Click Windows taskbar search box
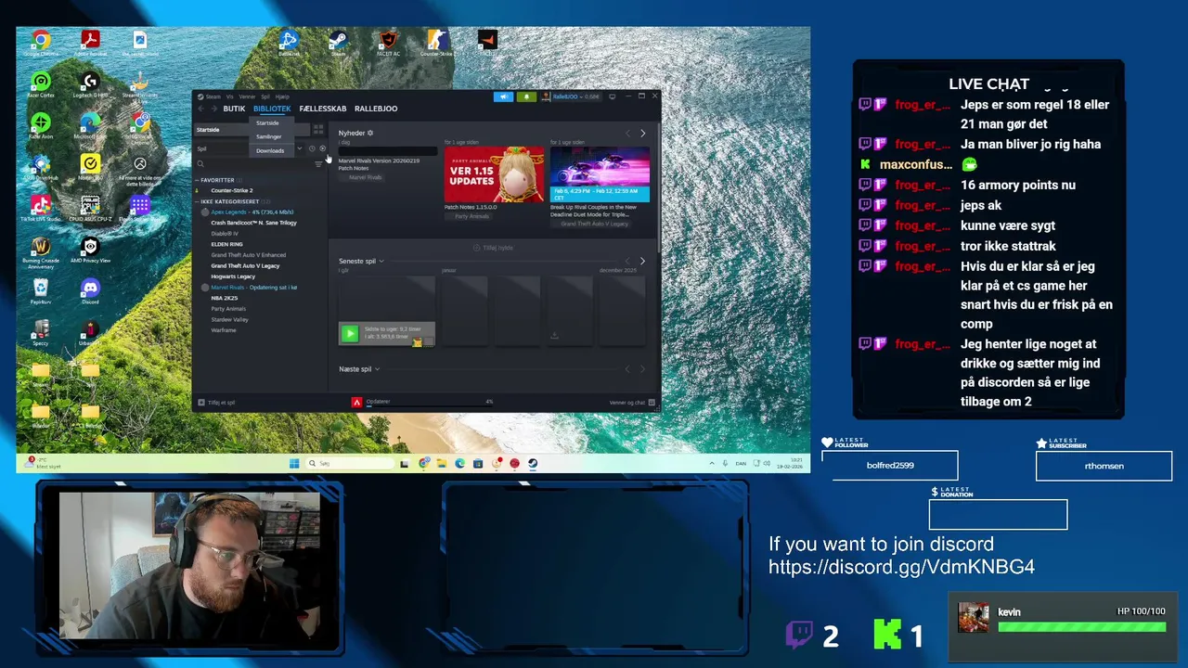 351,463
